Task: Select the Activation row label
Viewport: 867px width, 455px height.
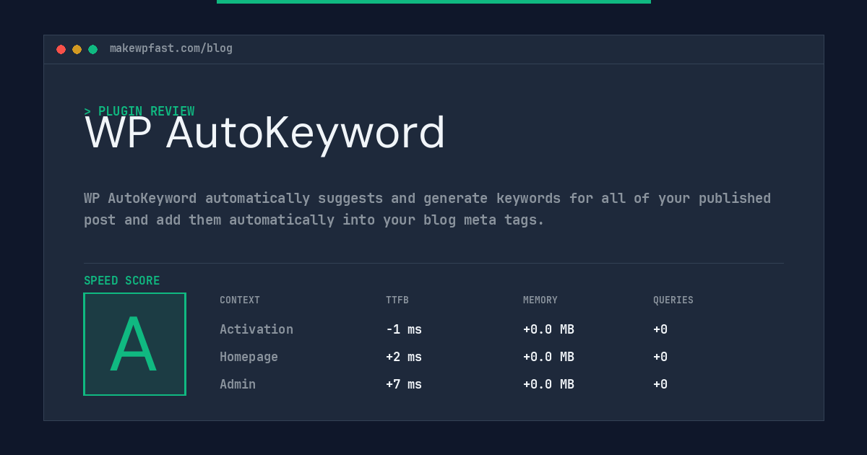Action: (256, 329)
